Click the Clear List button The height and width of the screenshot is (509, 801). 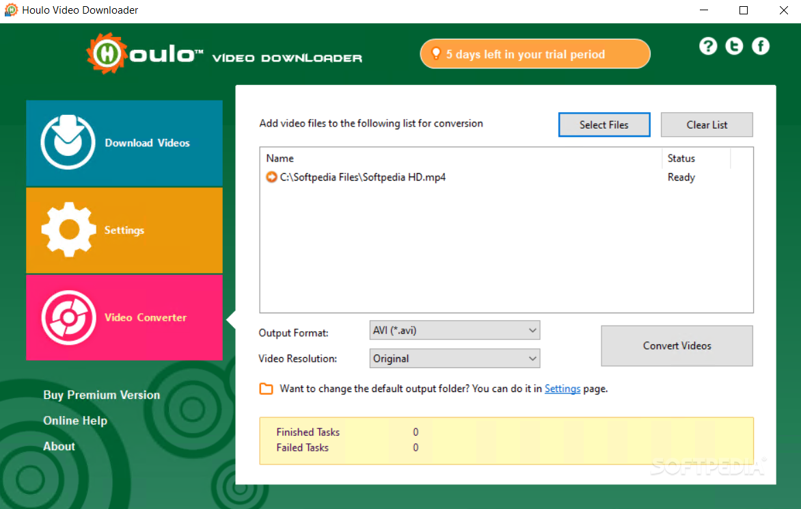pyautogui.click(x=707, y=125)
